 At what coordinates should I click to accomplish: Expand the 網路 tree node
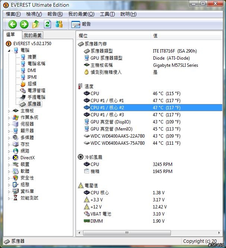pos(9,151)
